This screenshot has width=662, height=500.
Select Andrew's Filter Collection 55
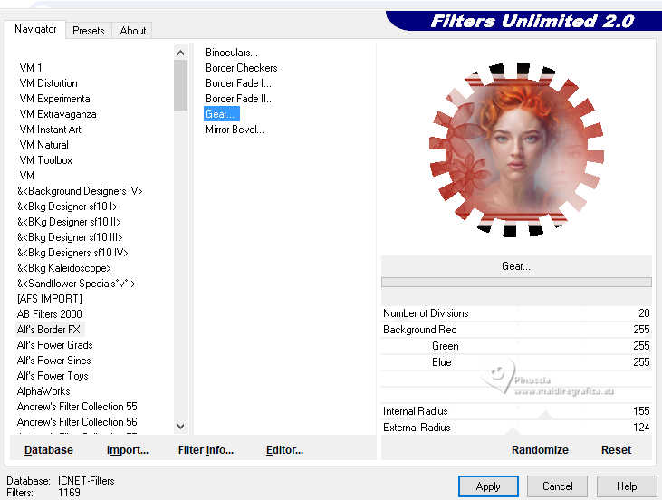77,407
